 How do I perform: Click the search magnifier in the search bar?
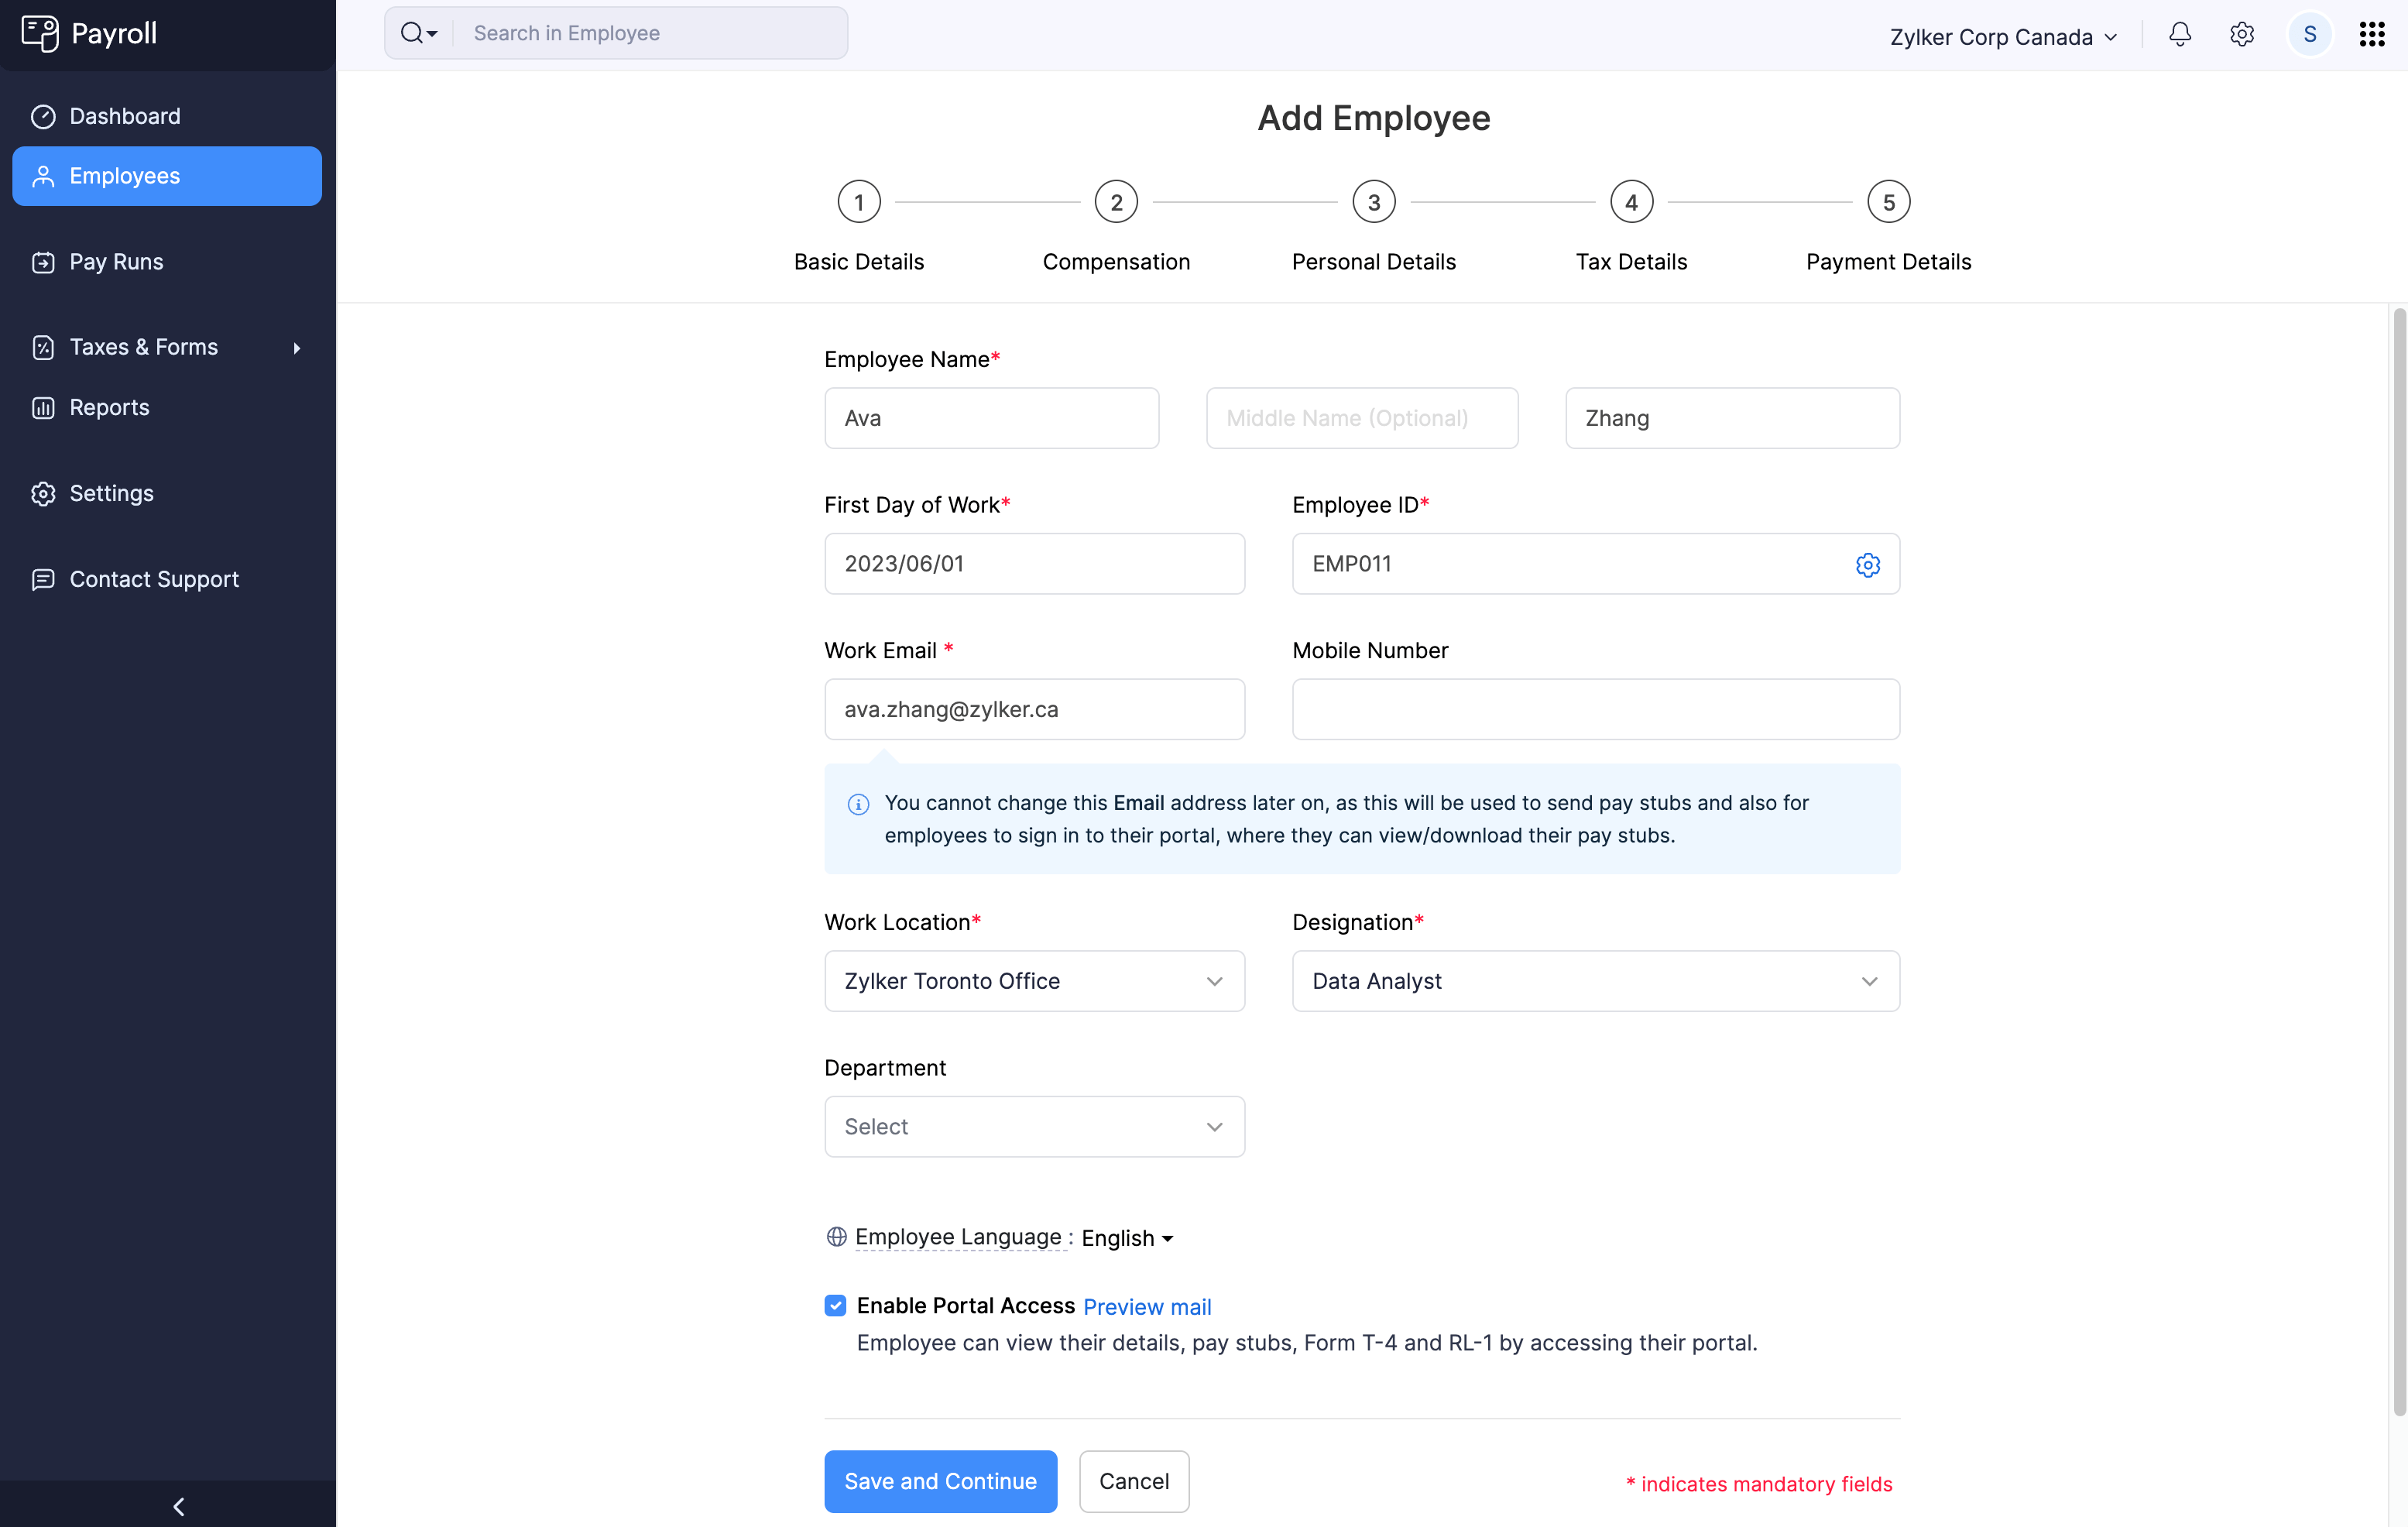click(x=413, y=32)
